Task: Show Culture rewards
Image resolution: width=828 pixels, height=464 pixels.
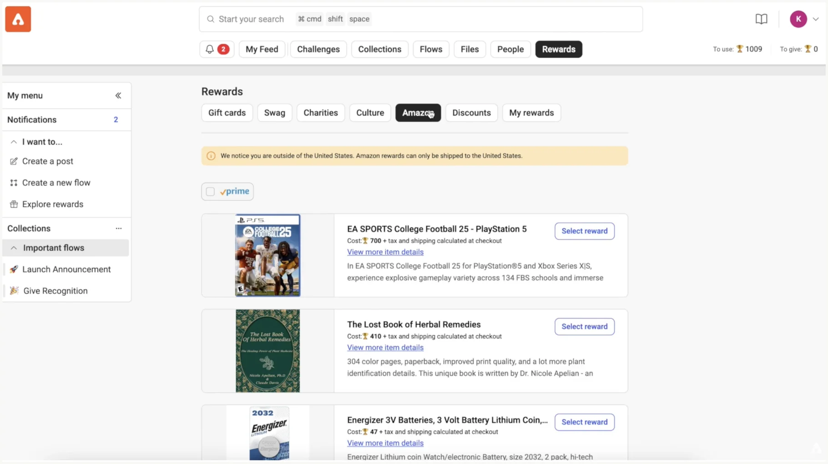Action: (370, 113)
